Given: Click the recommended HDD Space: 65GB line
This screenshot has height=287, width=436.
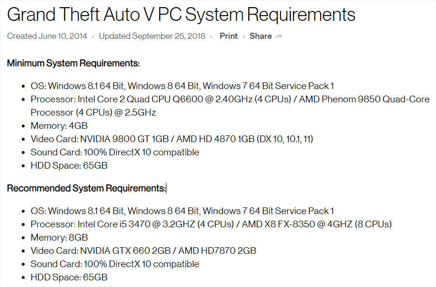Looking at the screenshot, I should [69, 277].
